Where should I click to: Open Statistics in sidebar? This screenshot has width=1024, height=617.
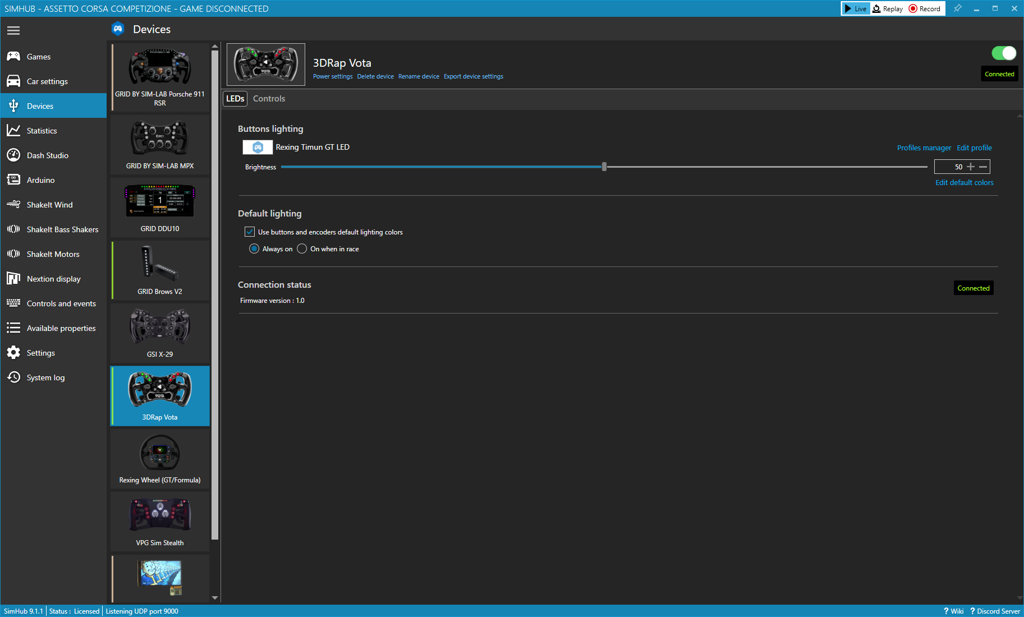pos(42,131)
